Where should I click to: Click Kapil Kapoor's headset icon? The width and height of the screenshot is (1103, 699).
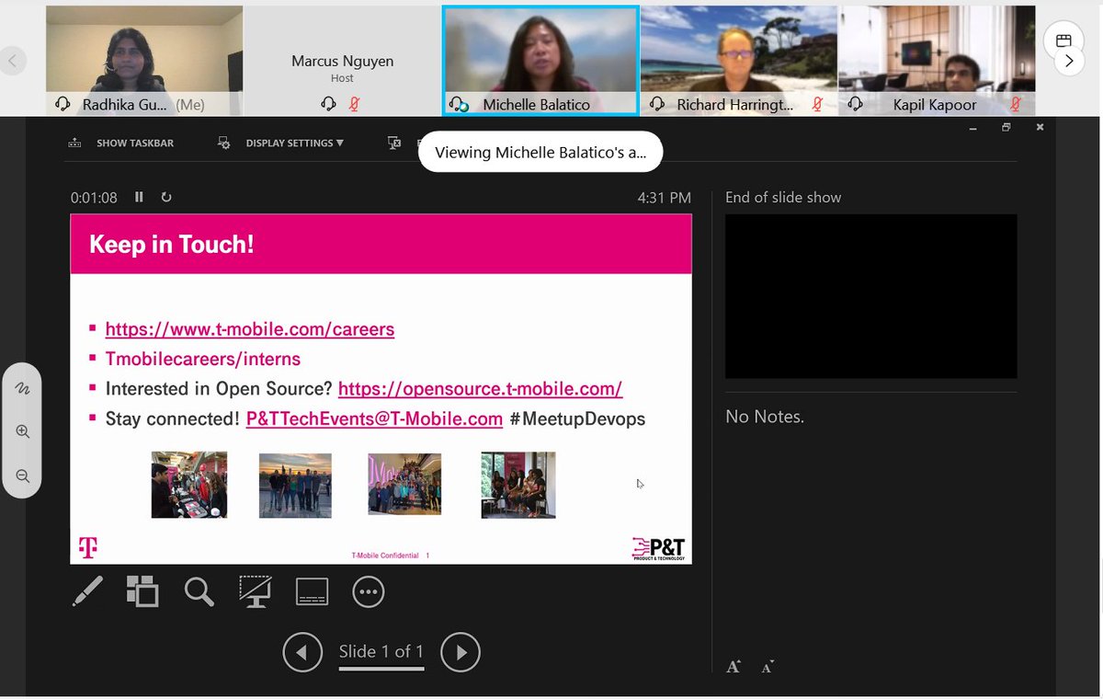pos(856,104)
